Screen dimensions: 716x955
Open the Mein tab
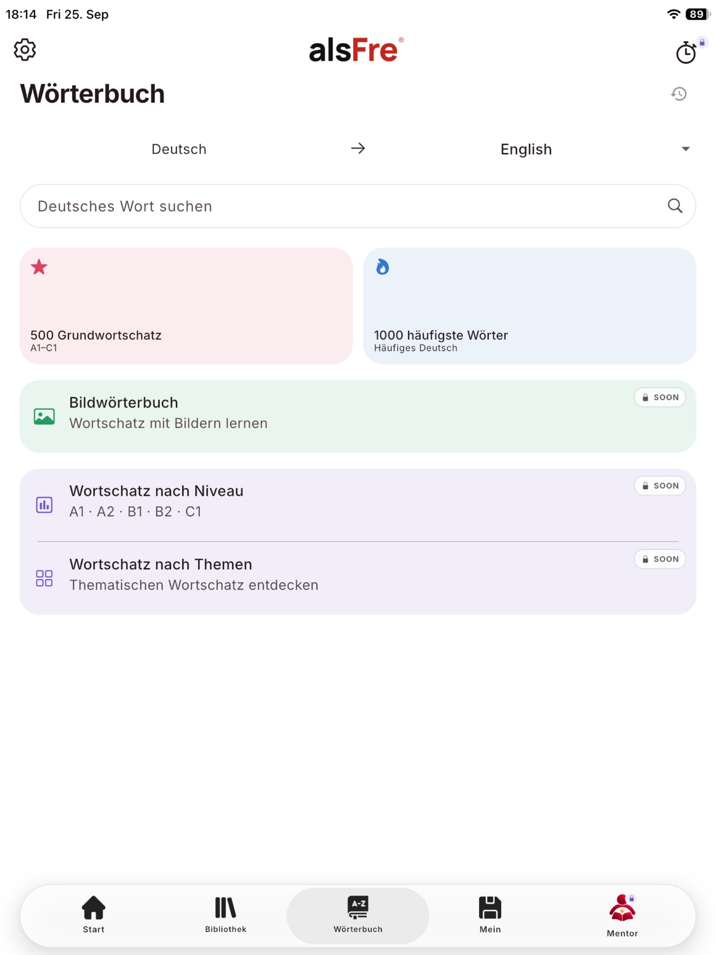pyautogui.click(x=490, y=915)
